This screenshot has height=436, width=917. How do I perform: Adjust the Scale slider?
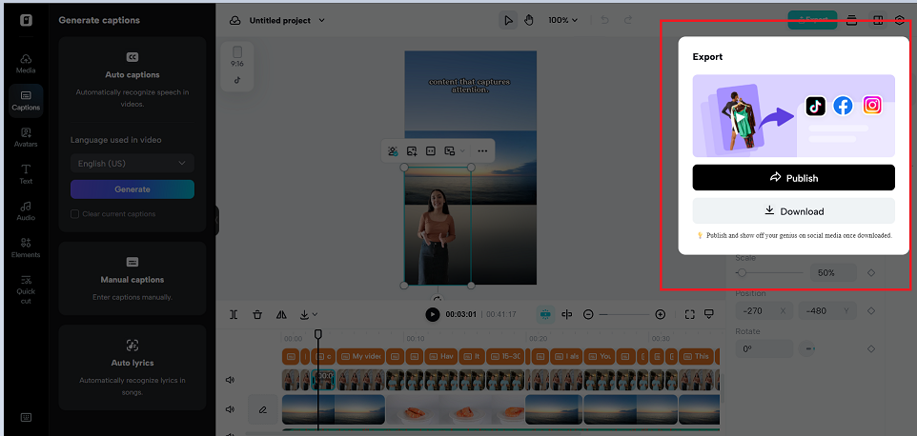[x=769, y=272]
